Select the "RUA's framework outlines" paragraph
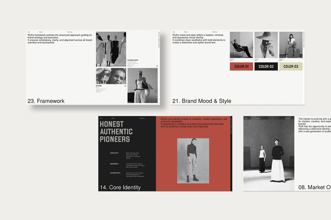Viewport: 331px width, 220px height. (x=60, y=39)
